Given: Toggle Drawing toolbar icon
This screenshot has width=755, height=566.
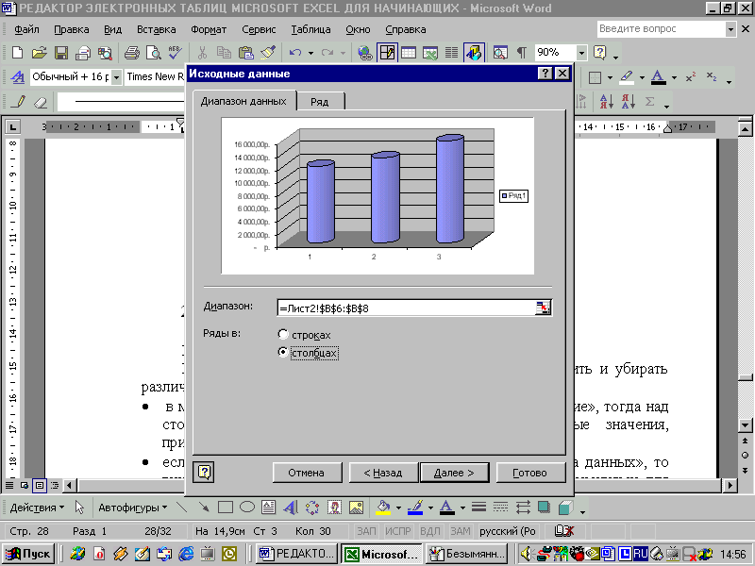Looking at the screenshot, I should tap(474, 53).
